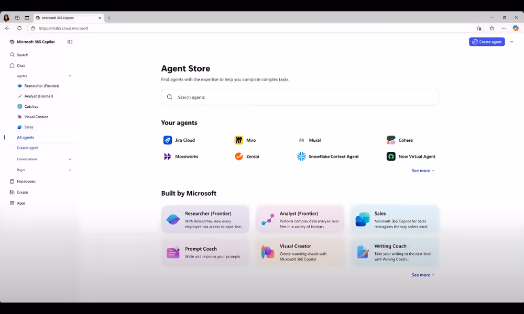Open the Snowflake Cortex Agent
The width and height of the screenshot is (524, 314).
click(328, 156)
